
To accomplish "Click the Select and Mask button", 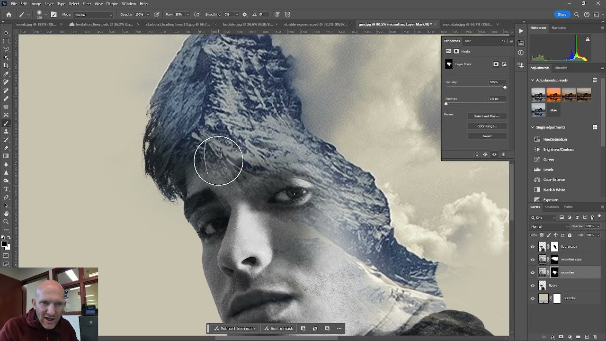I will point(487,116).
